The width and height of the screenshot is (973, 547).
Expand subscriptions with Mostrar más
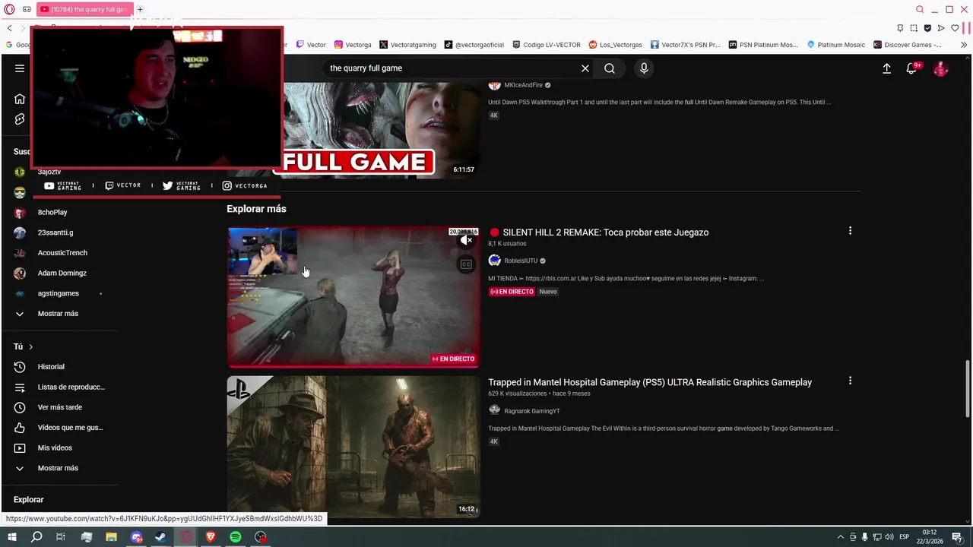coord(59,313)
